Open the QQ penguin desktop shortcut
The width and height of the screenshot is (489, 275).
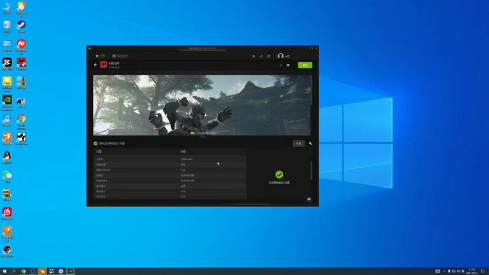point(7,158)
